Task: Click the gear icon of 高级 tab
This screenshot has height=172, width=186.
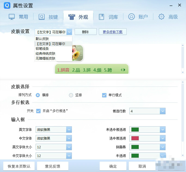Action: (161, 17)
